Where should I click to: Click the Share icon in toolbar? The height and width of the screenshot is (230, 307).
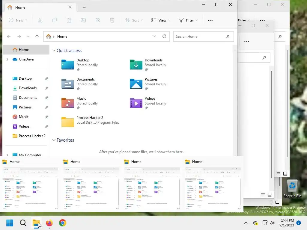(x=98, y=20)
